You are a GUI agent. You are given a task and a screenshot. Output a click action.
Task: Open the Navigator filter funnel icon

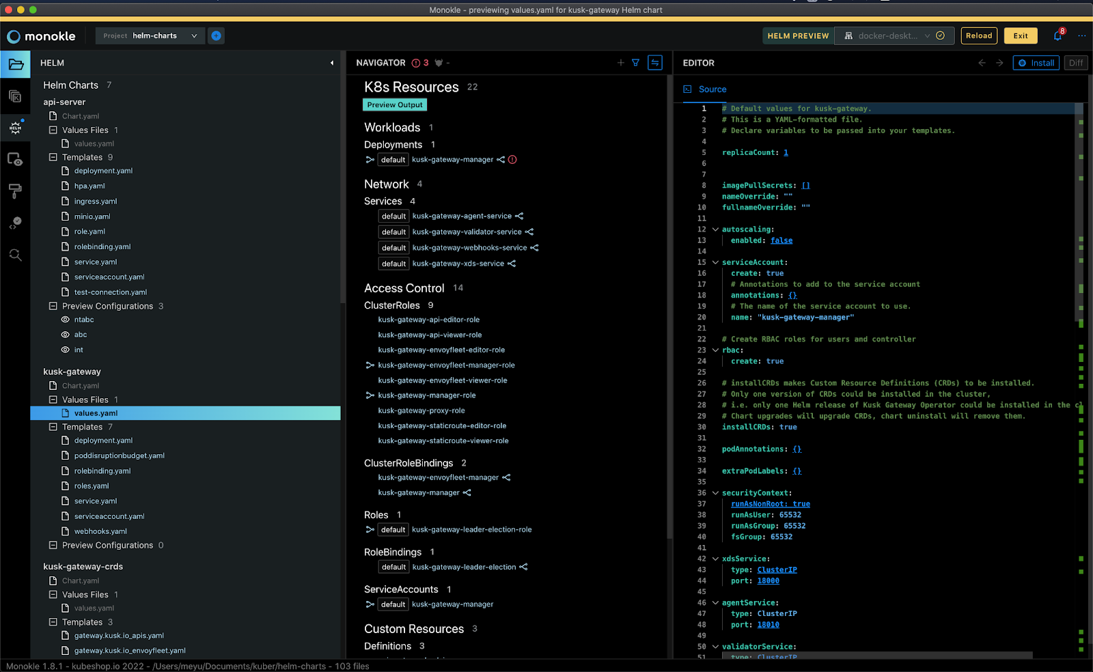(x=636, y=63)
